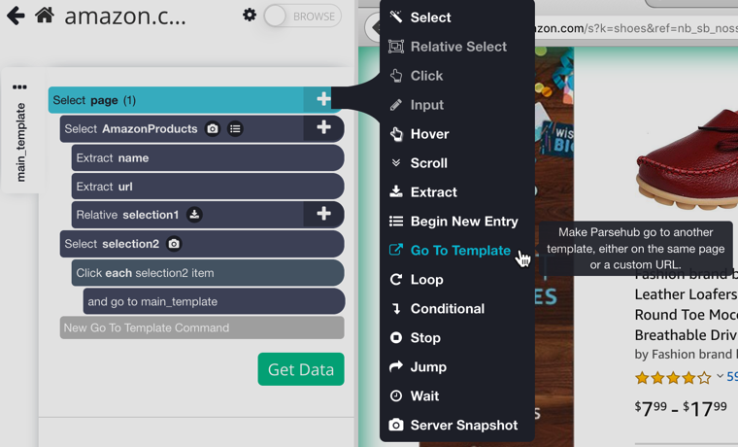Select the Extract name command
The image size is (738, 447).
coord(207,157)
